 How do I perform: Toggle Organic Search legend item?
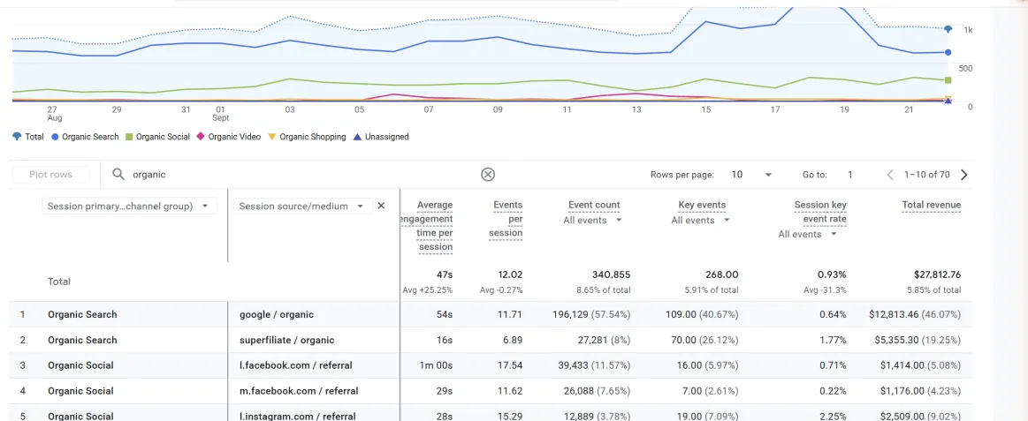point(85,137)
